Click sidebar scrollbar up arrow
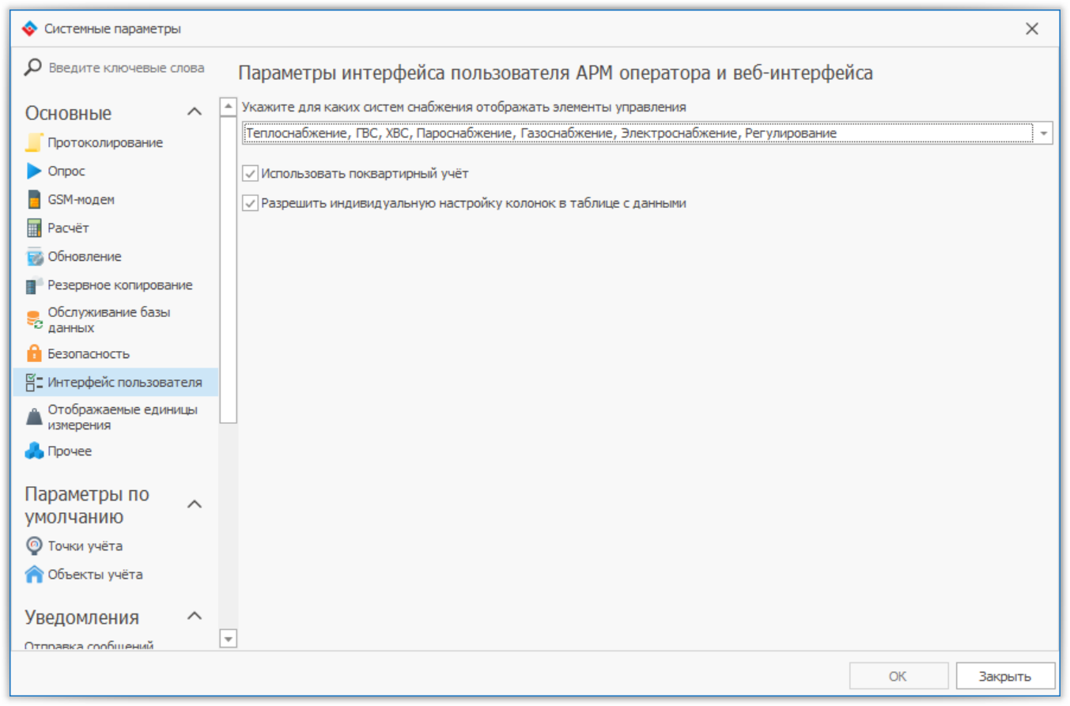This screenshot has width=1070, height=706. point(229,105)
